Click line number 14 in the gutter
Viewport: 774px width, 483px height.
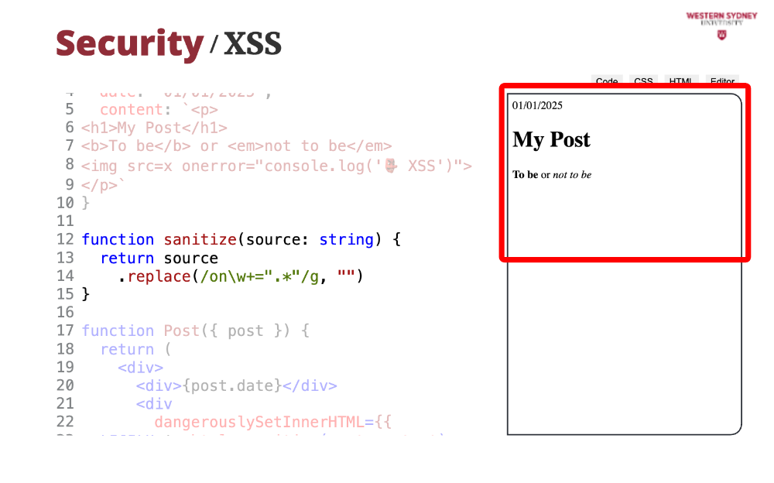click(x=65, y=276)
